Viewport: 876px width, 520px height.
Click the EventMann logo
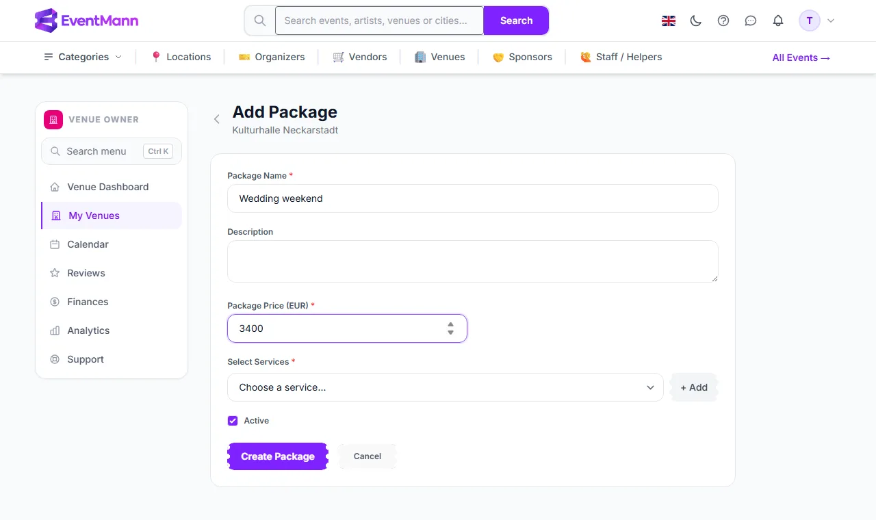coord(86,21)
